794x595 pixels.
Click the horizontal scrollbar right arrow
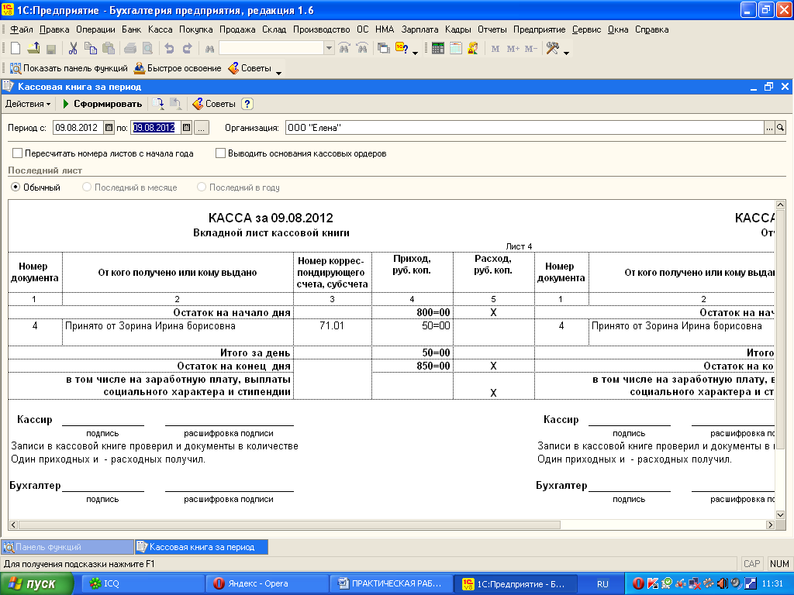pos(770,524)
